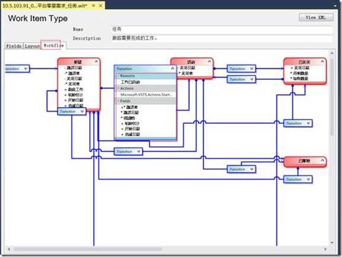Click the horizontal scrollbar left arrow

point(9,249)
